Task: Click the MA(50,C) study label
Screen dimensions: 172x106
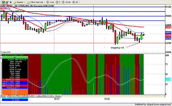Action: click(6, 9)
